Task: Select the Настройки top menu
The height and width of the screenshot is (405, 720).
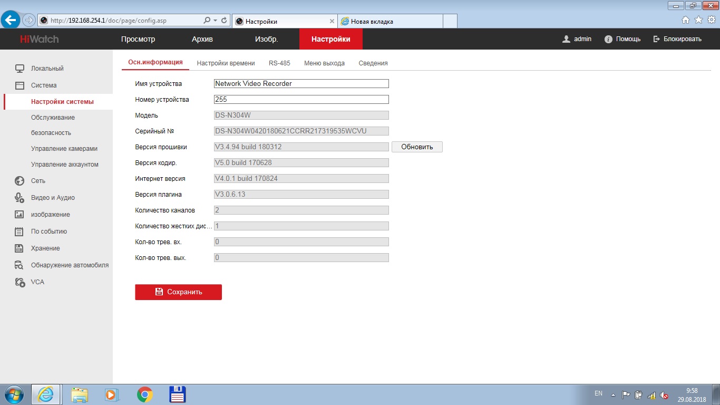Action: [330, 39]
